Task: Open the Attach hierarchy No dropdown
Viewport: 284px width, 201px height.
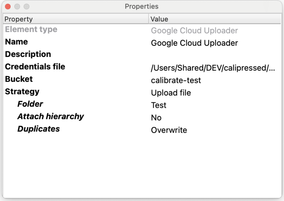Action: tap(156, 118)
